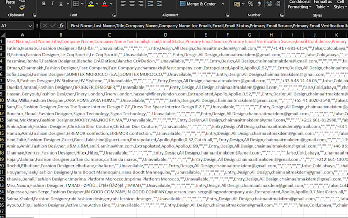
Task: Open Accounting Number Format dropdown arrow
Action: [243, 4]
